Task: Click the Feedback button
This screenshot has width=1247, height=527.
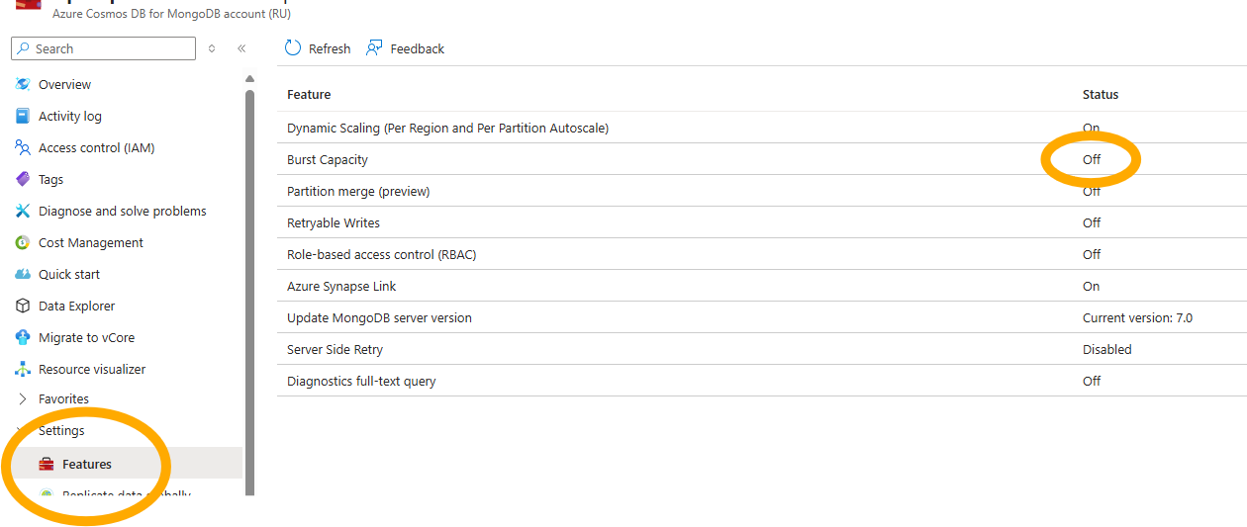Action: click(405, 48)
